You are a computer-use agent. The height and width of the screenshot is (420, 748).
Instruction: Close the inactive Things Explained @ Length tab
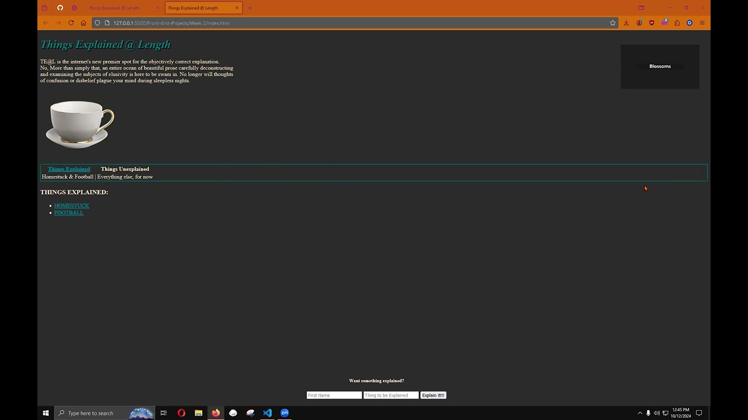[x=157, y=8]
